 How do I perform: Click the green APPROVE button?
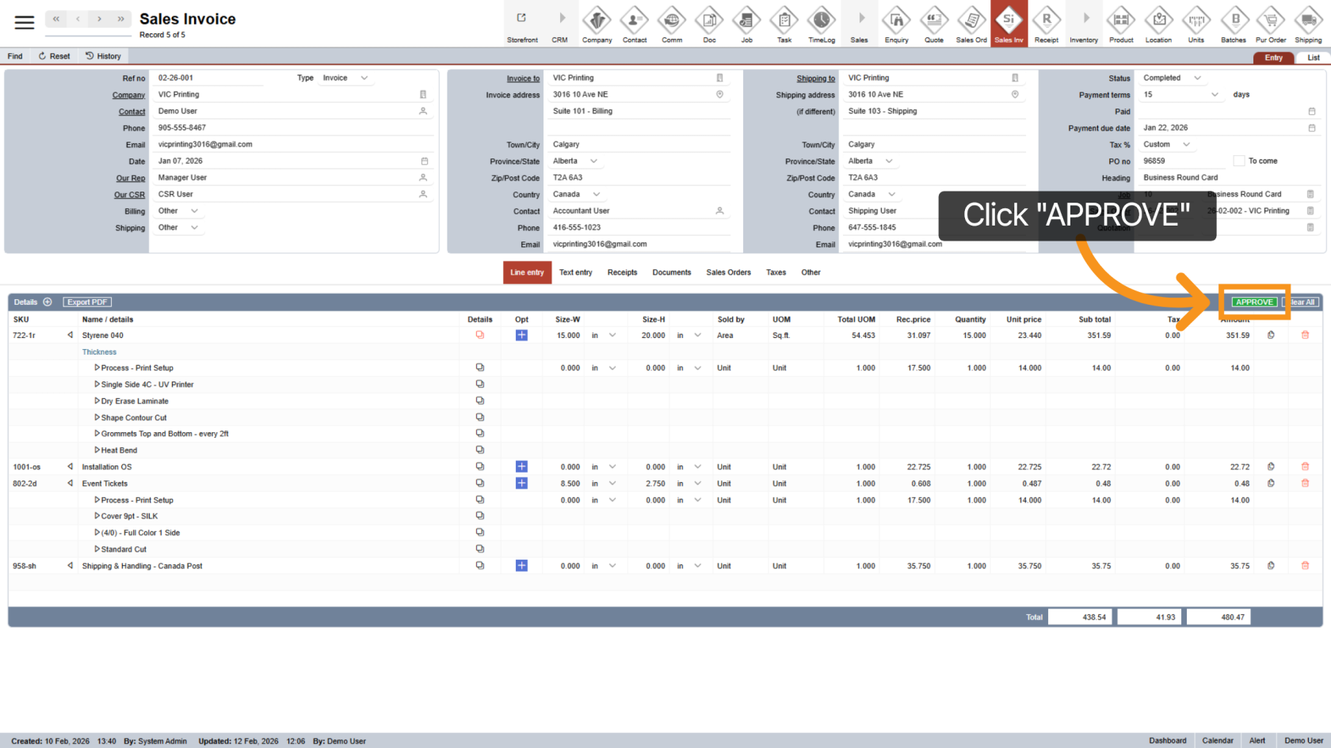click(1254, 302)
